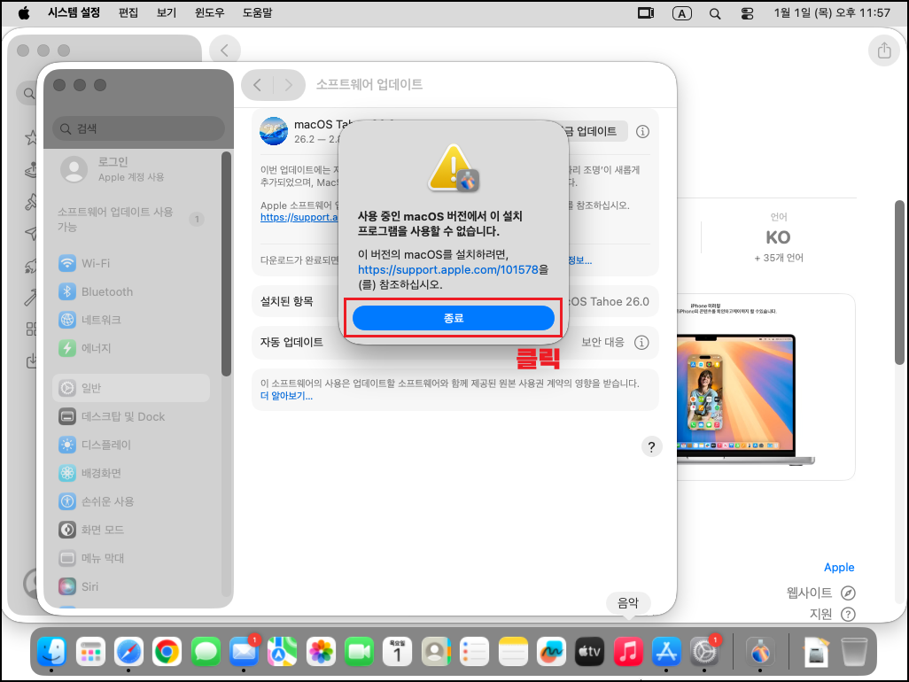Select 소프트웨어 업데이트 사용 가능 sidebar item

(x=131, y=219)
